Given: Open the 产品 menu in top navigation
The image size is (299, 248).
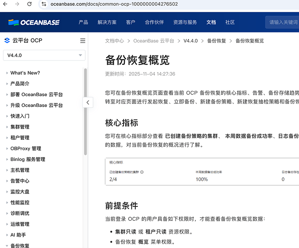Looking at the screenshot, I should pyautogui.click(x=83, y=23).
